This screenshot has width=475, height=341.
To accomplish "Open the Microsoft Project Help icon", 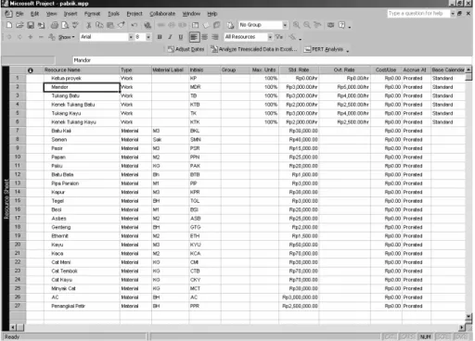I will coord(341,25).
